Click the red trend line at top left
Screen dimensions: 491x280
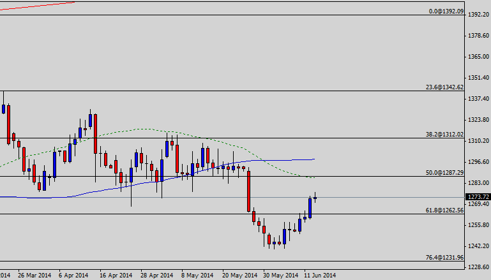[x=38, y=6]
